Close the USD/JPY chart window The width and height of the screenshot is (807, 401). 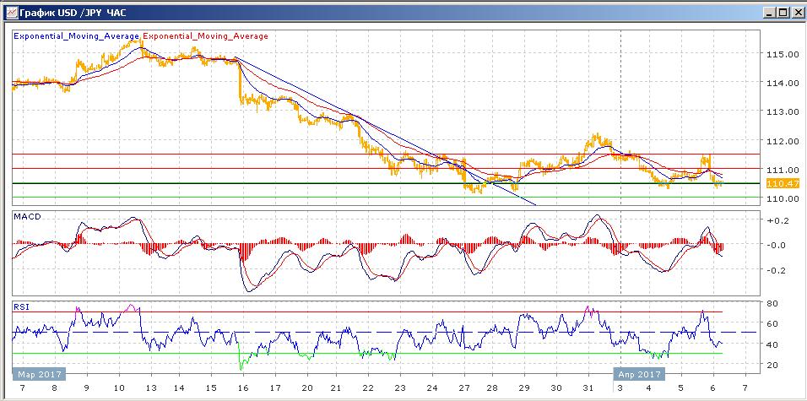pyautogui.click(x=795, y=12)
